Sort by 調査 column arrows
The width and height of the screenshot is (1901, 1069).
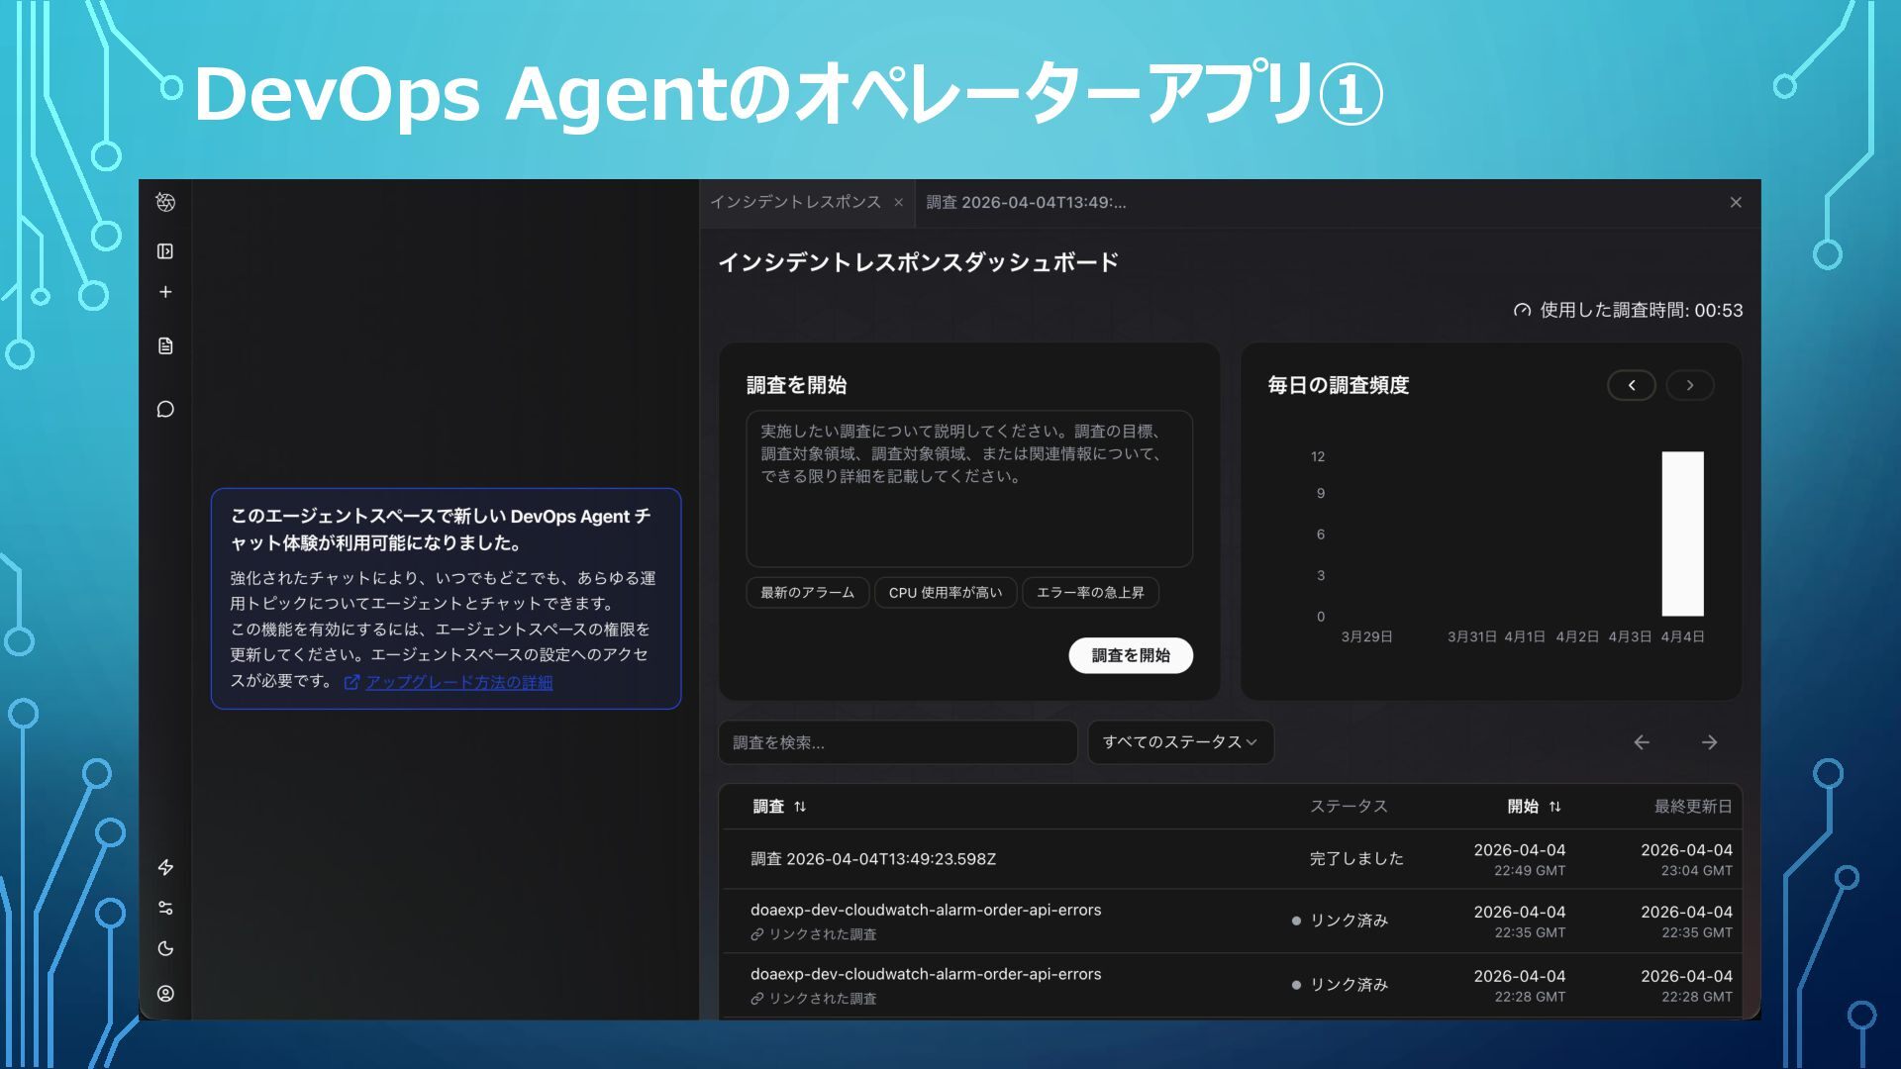[800, 807]
